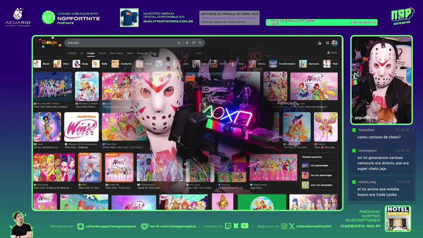
Task: Click the Acuario logo at top left
Action: pyautogui.click(x=18, y=17)
